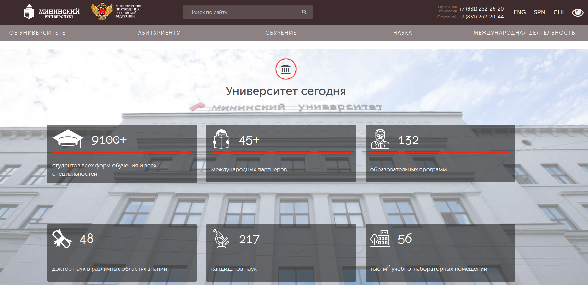Click the professor icon beside 132
Viewport: 588px width, 285px height.
click(380, 139)
